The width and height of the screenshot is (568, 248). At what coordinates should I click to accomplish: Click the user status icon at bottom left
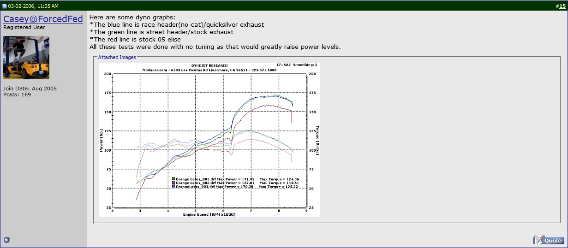pos(6,240)
